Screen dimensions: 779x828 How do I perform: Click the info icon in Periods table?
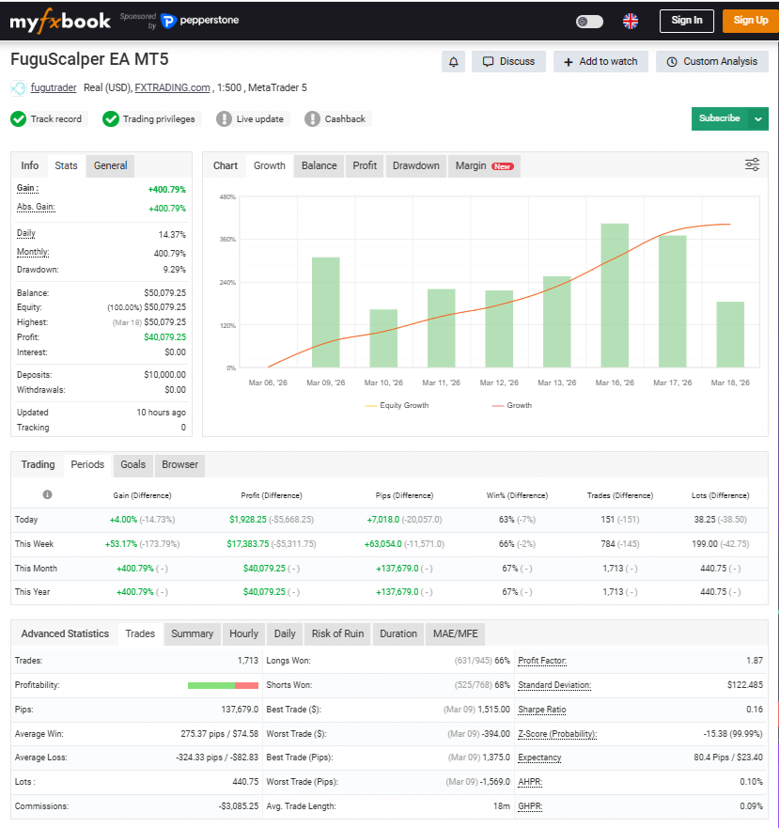48,494
